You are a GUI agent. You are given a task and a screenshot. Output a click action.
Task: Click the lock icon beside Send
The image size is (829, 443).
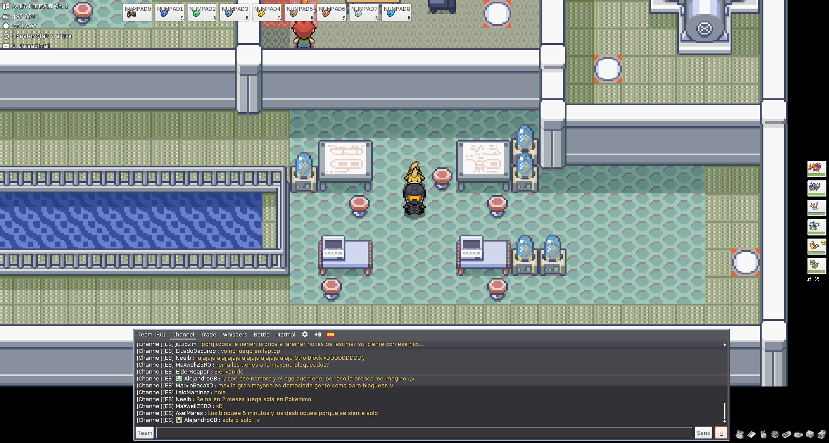[x=721, y=433]
